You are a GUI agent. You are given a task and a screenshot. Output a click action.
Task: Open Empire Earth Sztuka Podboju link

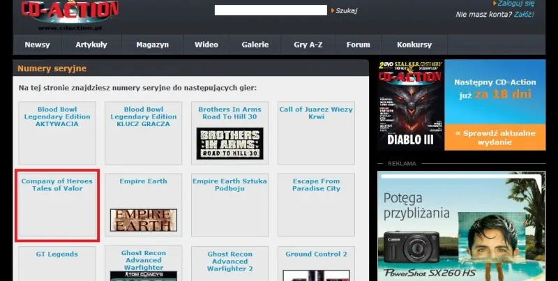tap(229, 185)
